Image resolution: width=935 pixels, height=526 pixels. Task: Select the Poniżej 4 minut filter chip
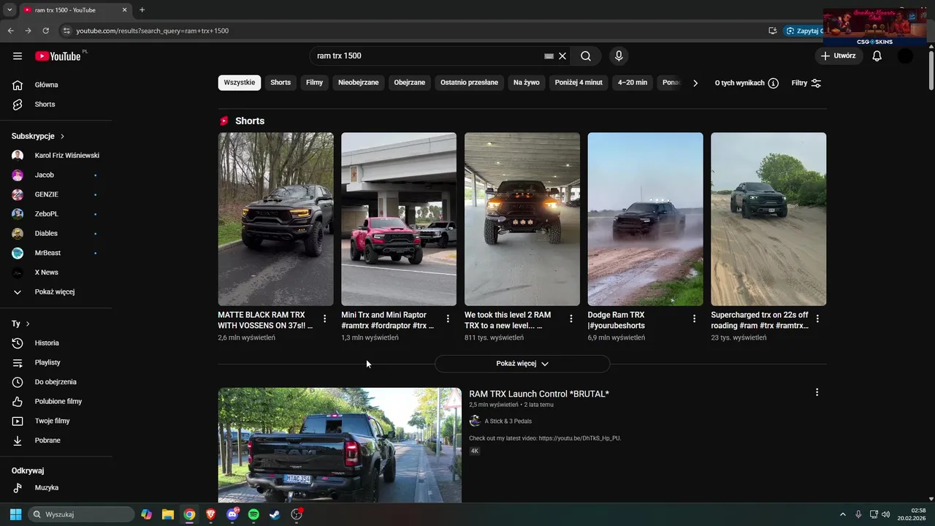pos(579,83)
